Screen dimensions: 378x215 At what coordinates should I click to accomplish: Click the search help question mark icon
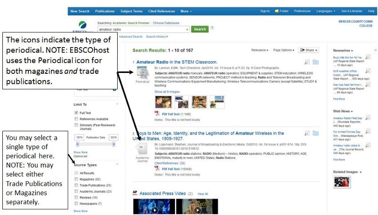212,28
